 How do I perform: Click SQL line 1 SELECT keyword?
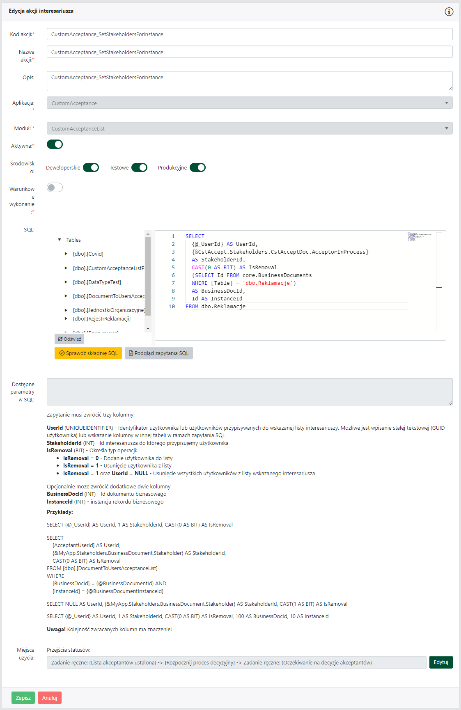(x=195, y=236)
